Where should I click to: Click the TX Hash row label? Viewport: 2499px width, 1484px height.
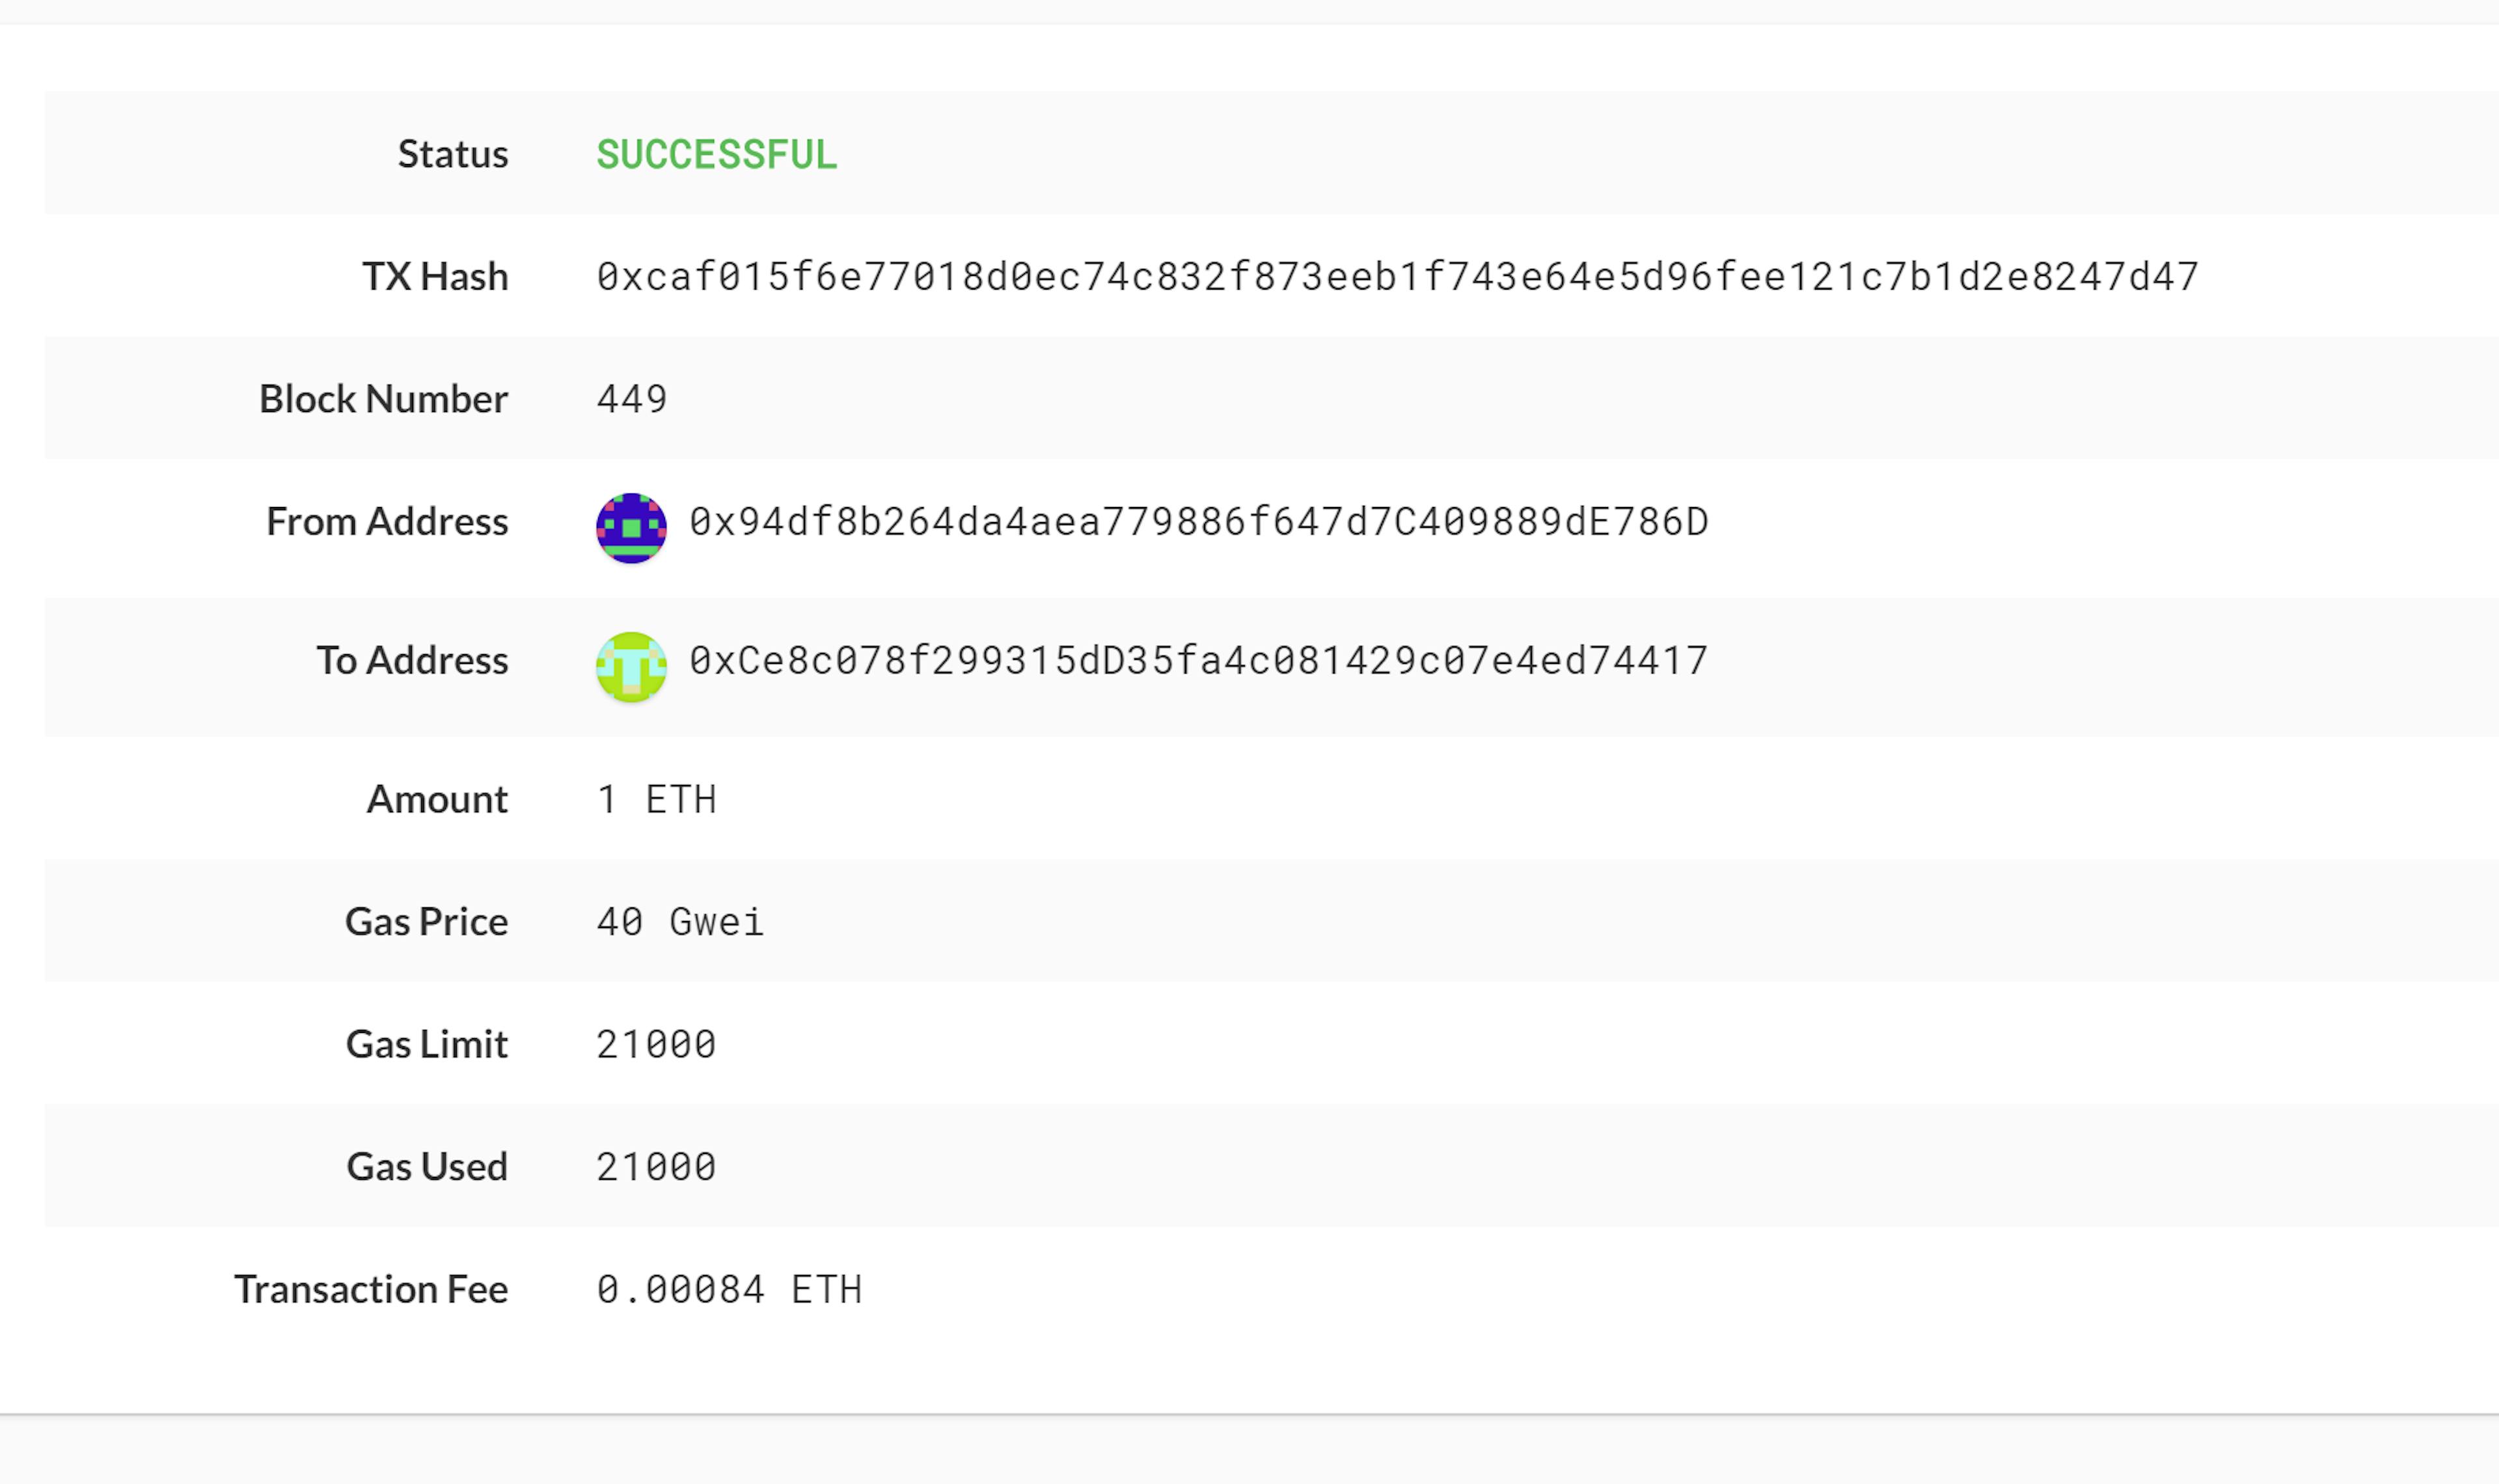pos(435,276)
